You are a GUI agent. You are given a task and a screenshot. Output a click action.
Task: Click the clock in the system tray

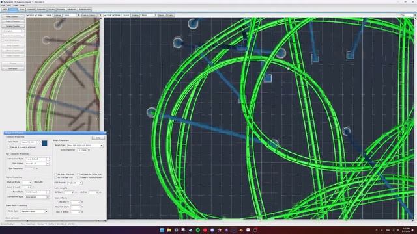pyautogui.click(x=406, y=230)
